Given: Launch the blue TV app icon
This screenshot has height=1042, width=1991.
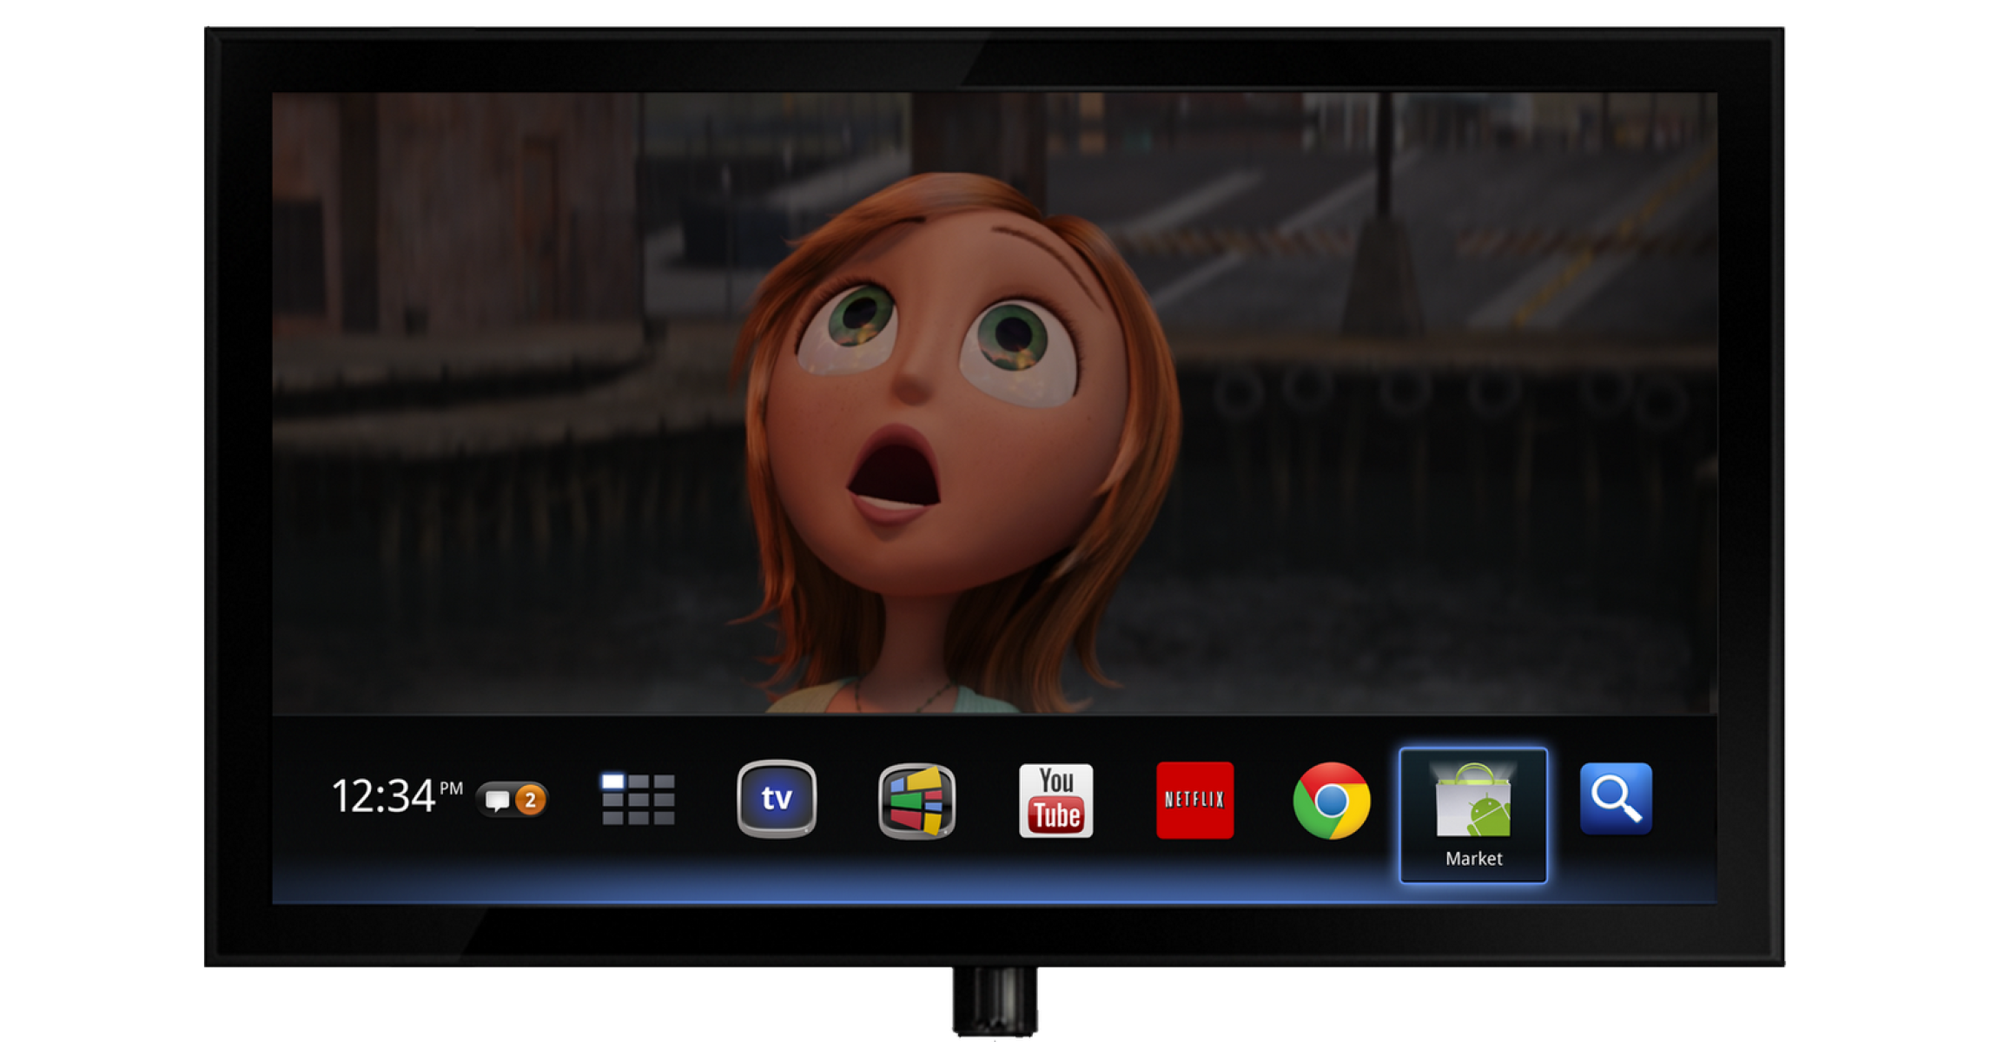Looking at the screenshot, I should (x=776, y=799).
